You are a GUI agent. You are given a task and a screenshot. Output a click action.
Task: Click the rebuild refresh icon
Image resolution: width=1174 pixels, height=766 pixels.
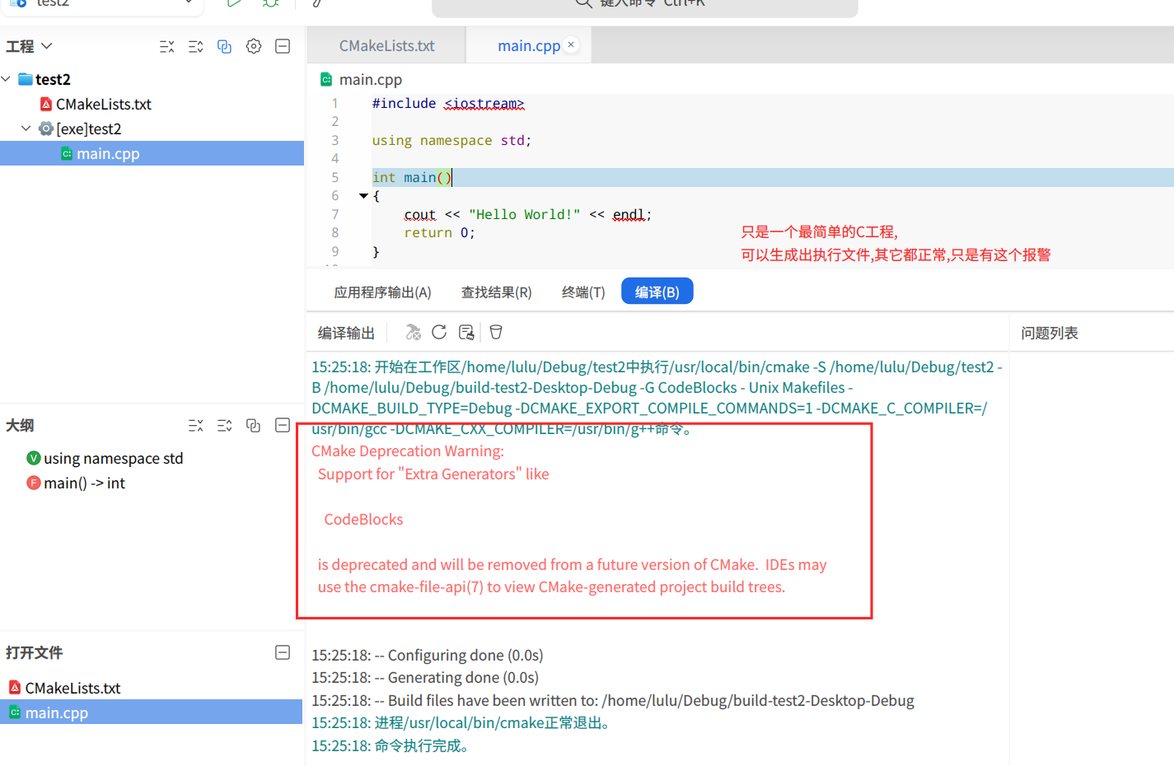439,332
